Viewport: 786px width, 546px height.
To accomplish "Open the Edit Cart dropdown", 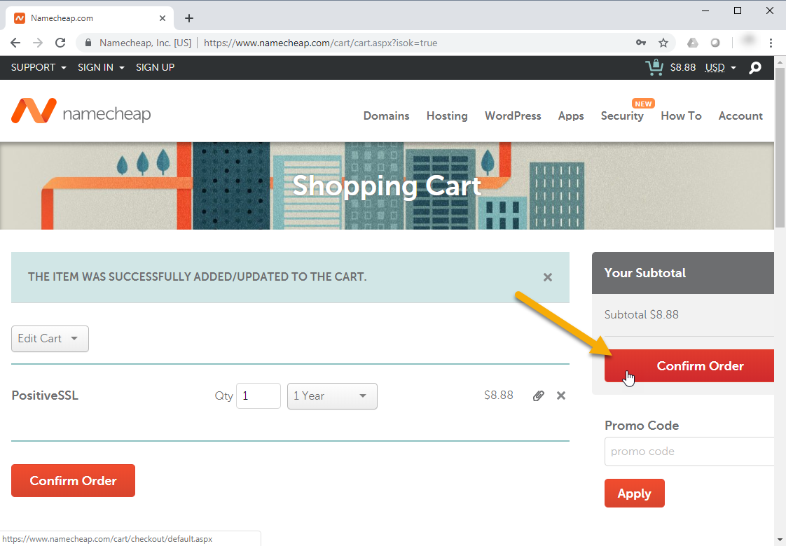I will click(x=50, y=339).
